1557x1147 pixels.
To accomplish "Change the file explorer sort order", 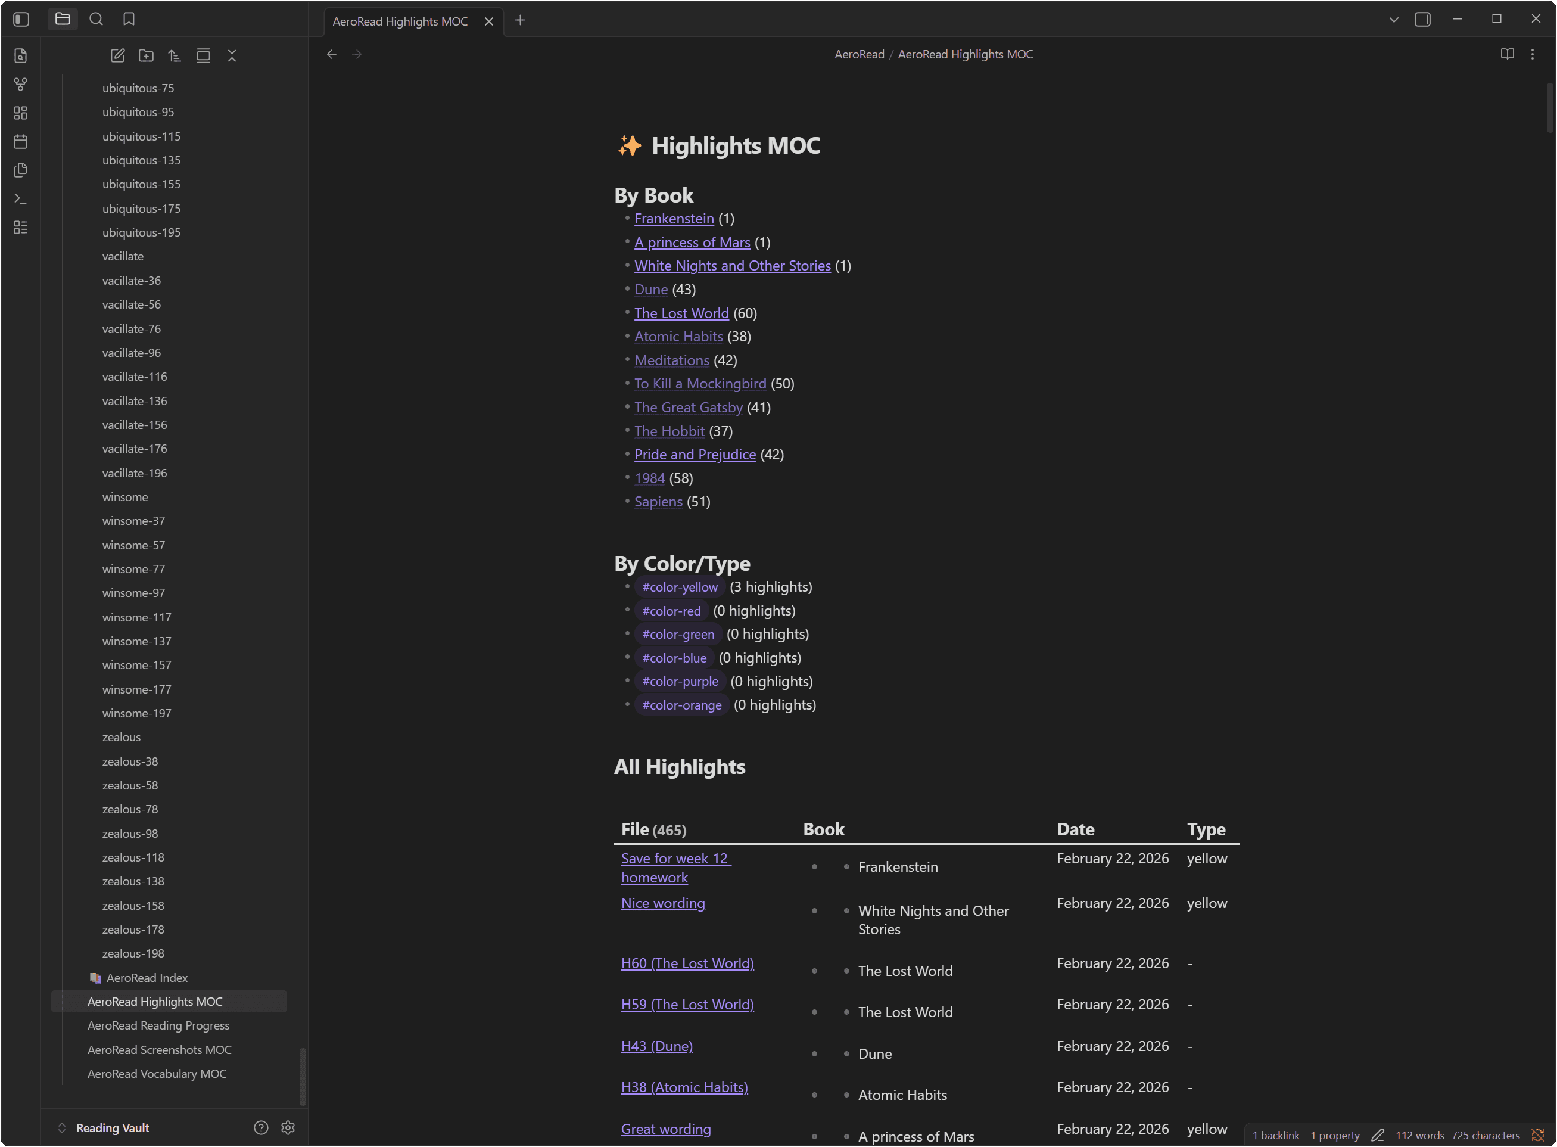I will coord(175,55).
